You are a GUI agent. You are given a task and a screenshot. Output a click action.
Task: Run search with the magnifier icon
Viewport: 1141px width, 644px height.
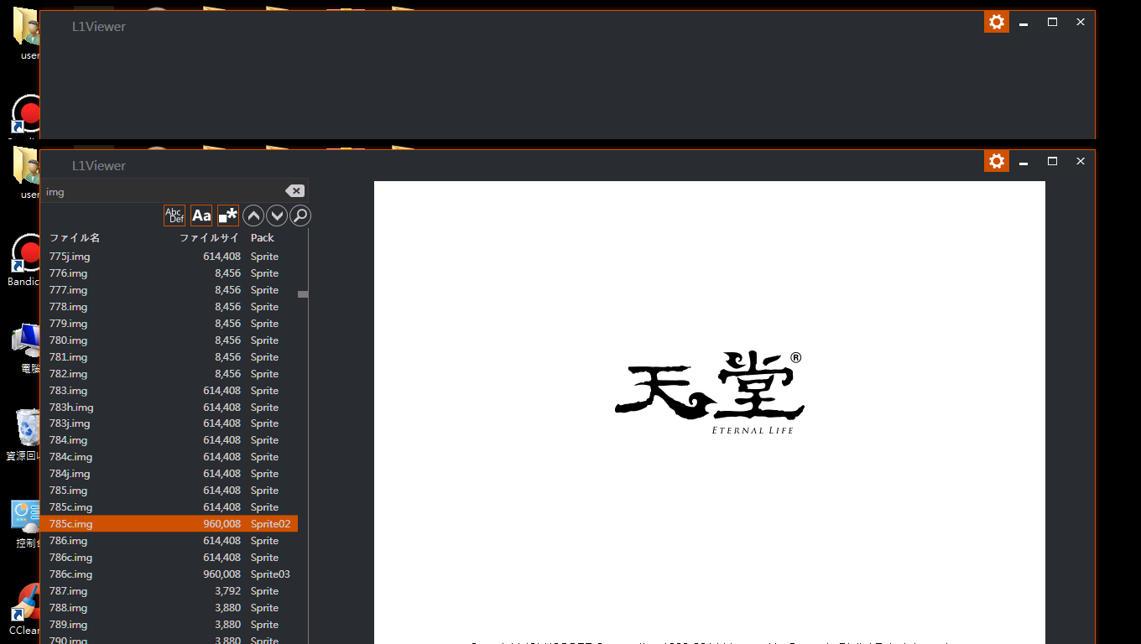(x=300, y=216)
